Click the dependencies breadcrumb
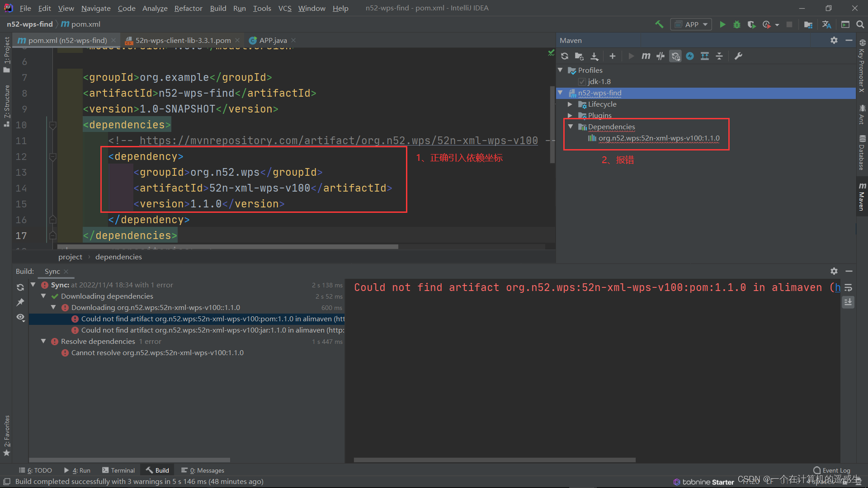This screenshot has height=488, width=868. click(118, 257)
